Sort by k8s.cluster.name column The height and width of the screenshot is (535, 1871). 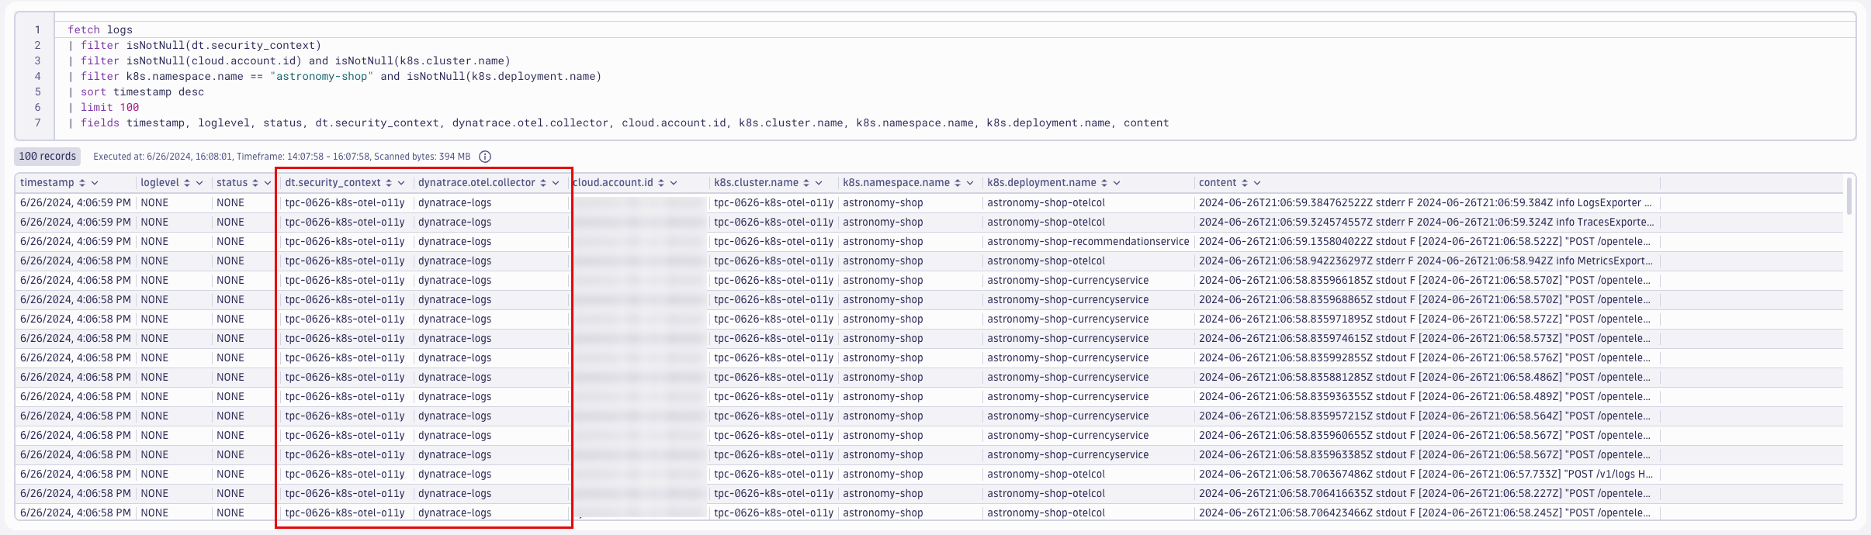(x=806, y=183)
